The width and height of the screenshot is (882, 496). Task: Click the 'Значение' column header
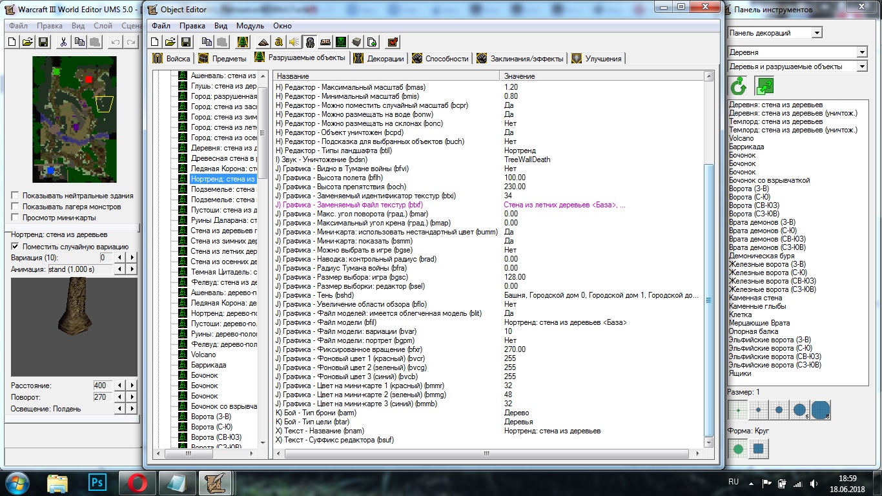[602, 76]
